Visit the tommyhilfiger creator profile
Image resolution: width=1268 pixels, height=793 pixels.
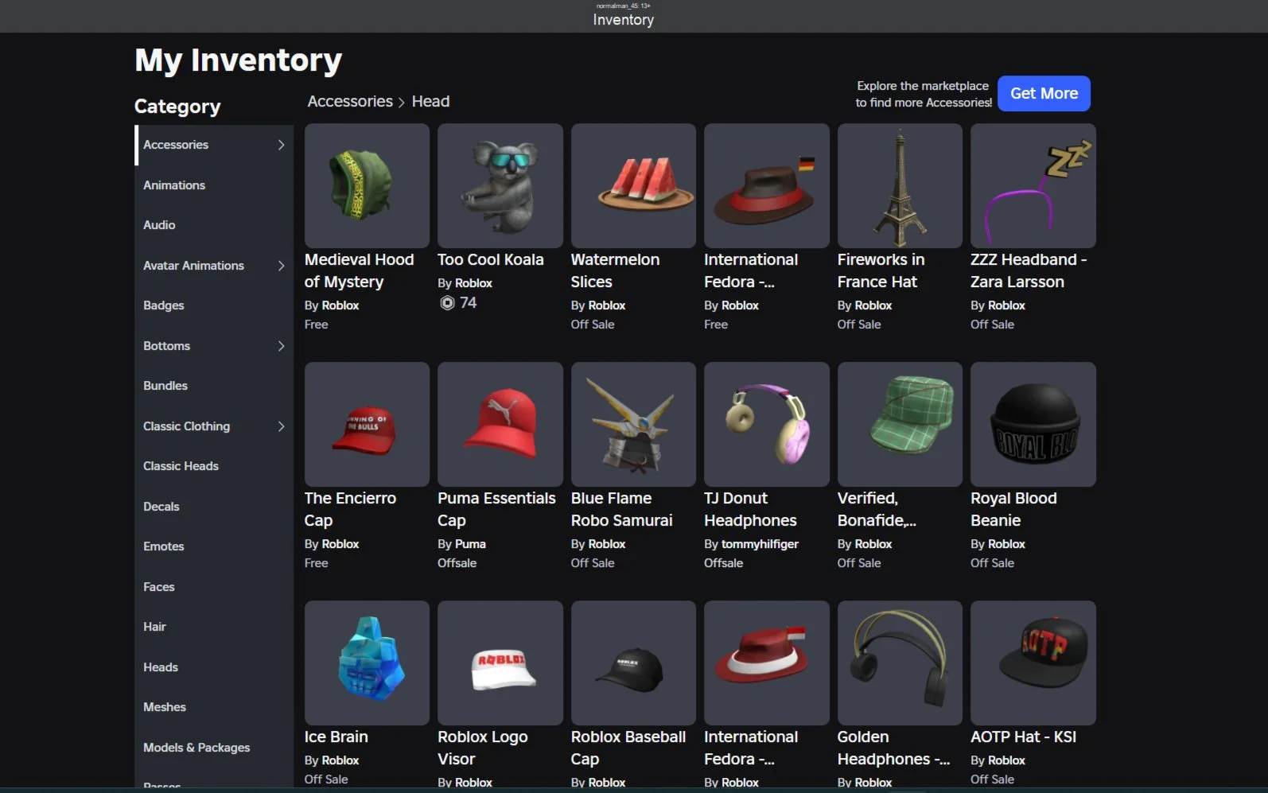760,544
